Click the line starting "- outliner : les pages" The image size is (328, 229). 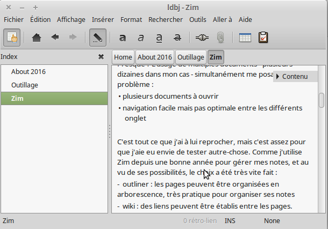point(198,184)
